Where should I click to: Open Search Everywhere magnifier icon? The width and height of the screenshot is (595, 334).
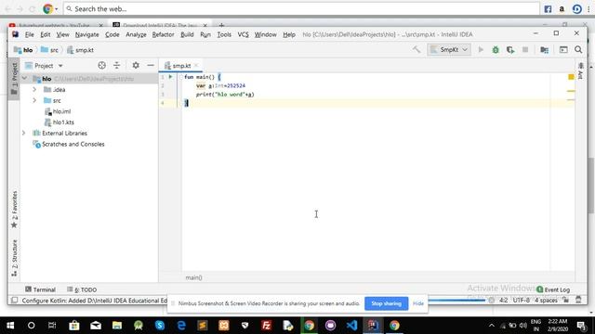click(578, 49)
